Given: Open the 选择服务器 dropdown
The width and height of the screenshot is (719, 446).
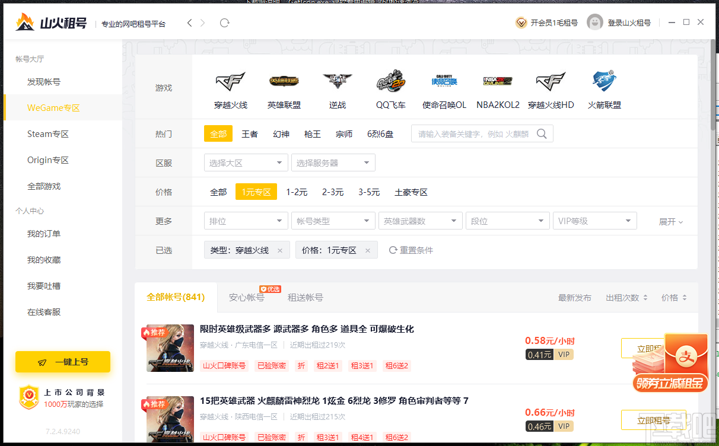Looking at the screenshot, I should pyautogui.click(x=333, y=163).
